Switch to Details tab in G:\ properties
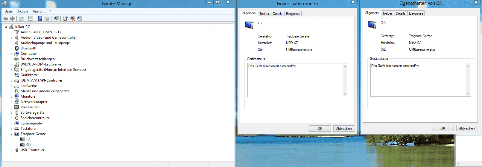Image resolution: width=482 pixels, height=167 pixels. coord(400,13)
